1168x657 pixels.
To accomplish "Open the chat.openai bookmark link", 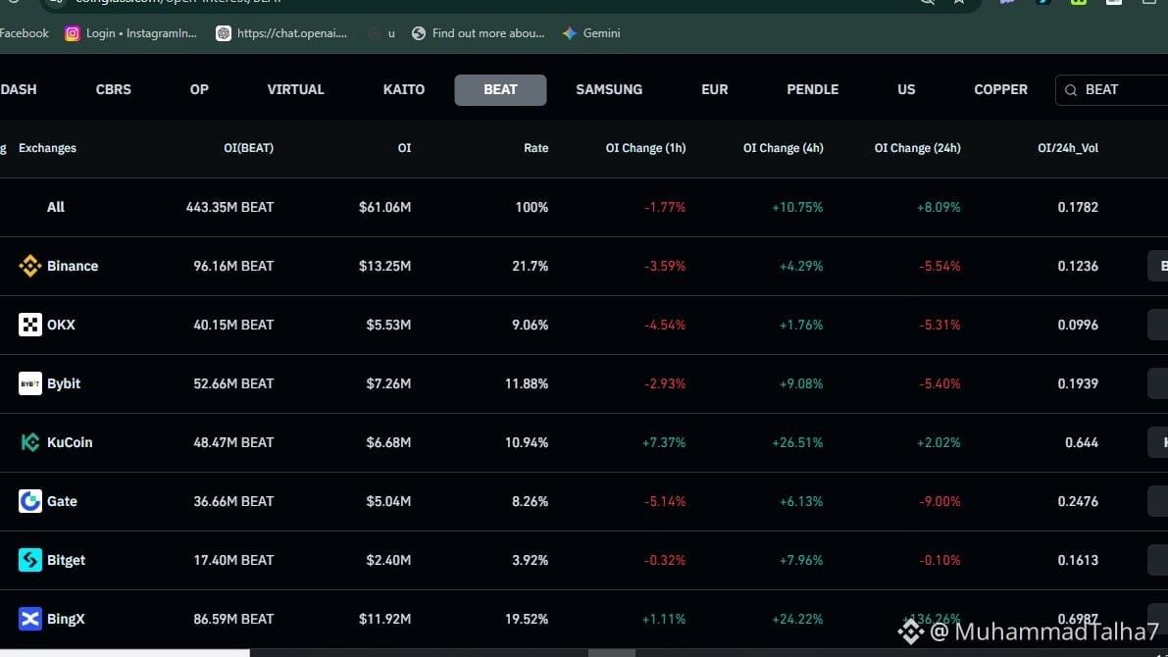I will click(292, 33).
